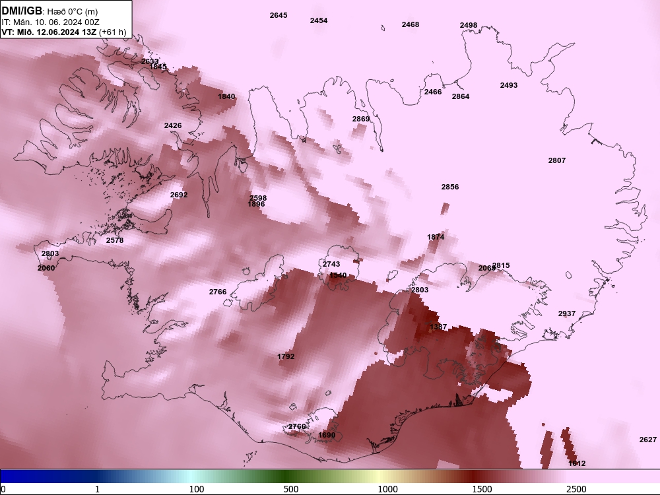Click the 1000 tick on color scale
This screenshot has height=495, width=660.
[387, 489]
